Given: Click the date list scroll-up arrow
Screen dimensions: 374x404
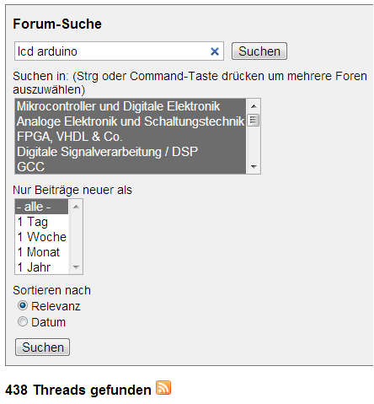Looking at the screenshot, I should [76, 207].
